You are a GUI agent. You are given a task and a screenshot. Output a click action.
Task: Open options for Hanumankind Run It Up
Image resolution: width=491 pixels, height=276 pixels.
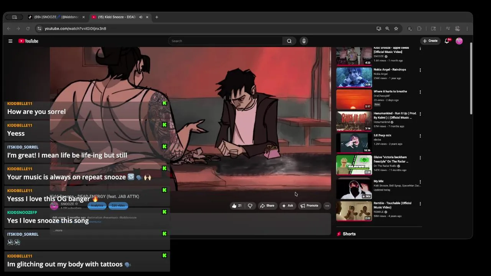(x=420, y=114)
